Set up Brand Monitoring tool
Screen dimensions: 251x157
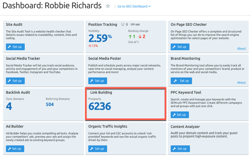pos(180,81)
